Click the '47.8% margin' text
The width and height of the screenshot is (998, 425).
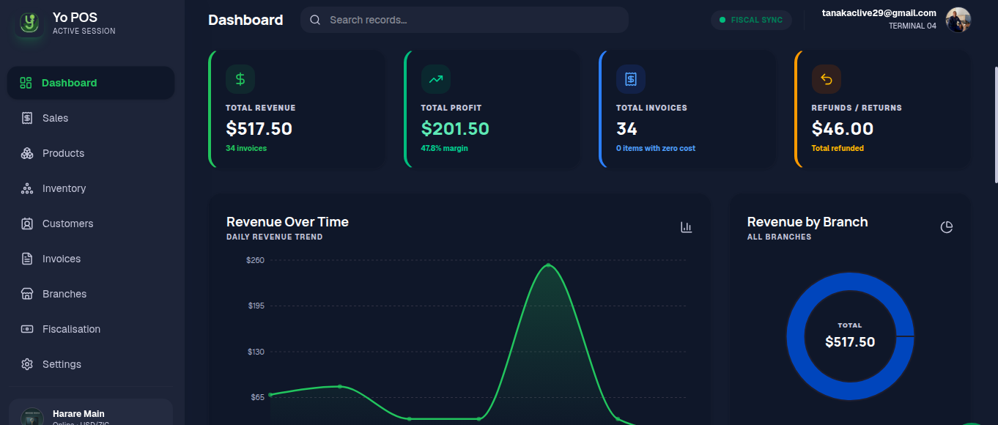coord(444,148)
